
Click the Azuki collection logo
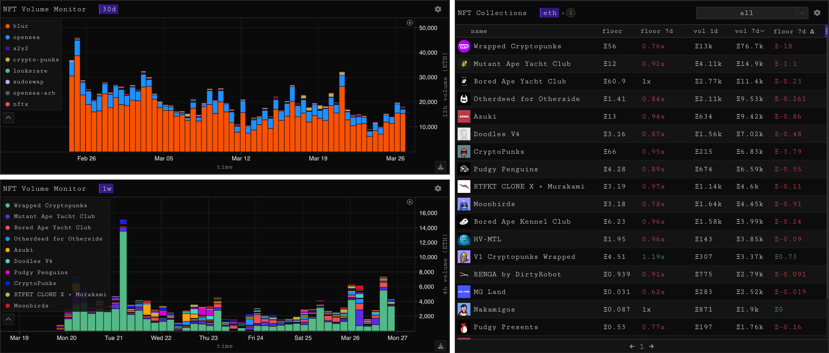[464, 117]
